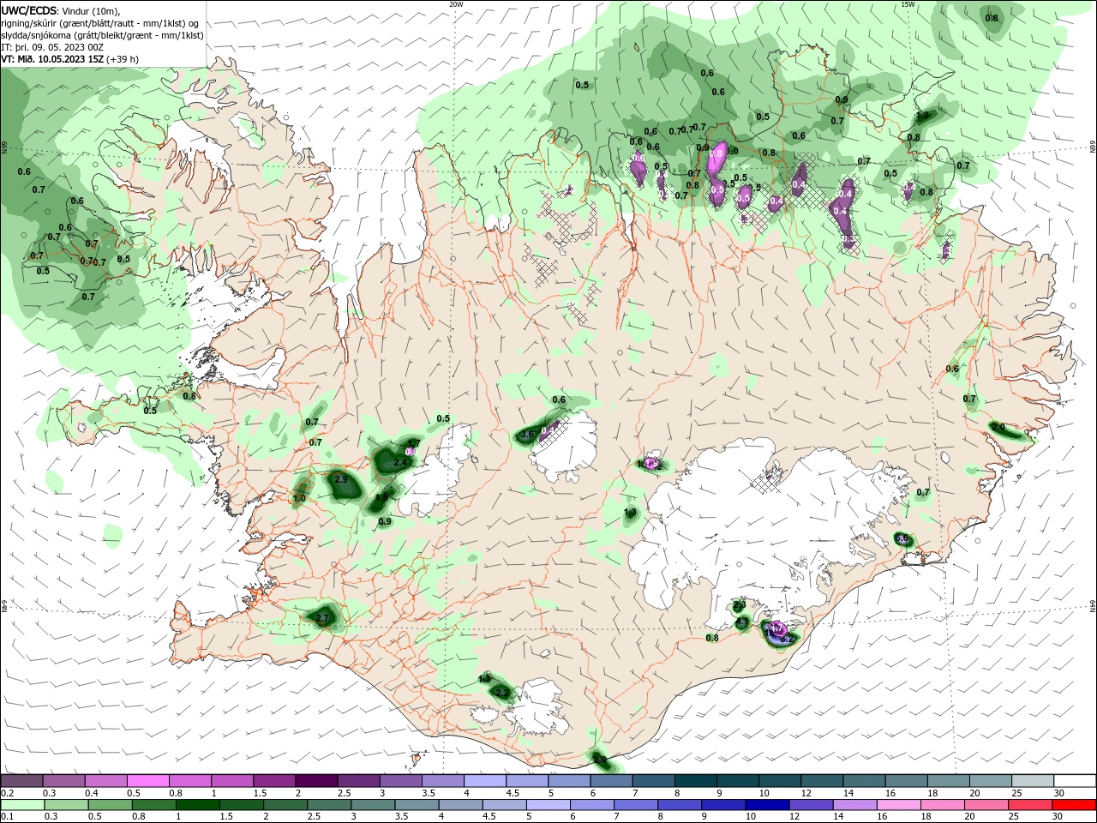Click the "UWC/ECDS" title text
This screenshot has width=1097, height=823.
pyautogui.click(x=30, y=10)
